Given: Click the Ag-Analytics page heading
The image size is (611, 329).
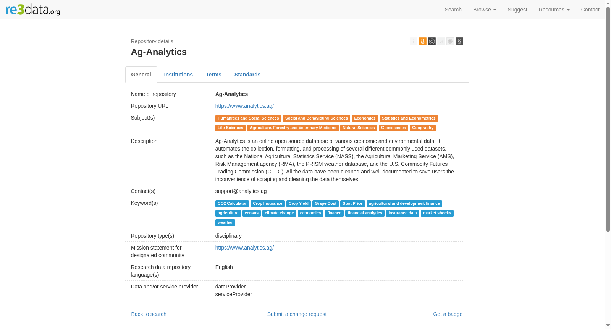Looking at the screenshot, I should (159, 52).
